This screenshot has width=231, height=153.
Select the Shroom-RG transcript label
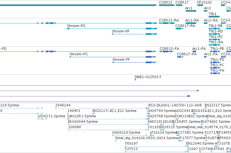76,26
